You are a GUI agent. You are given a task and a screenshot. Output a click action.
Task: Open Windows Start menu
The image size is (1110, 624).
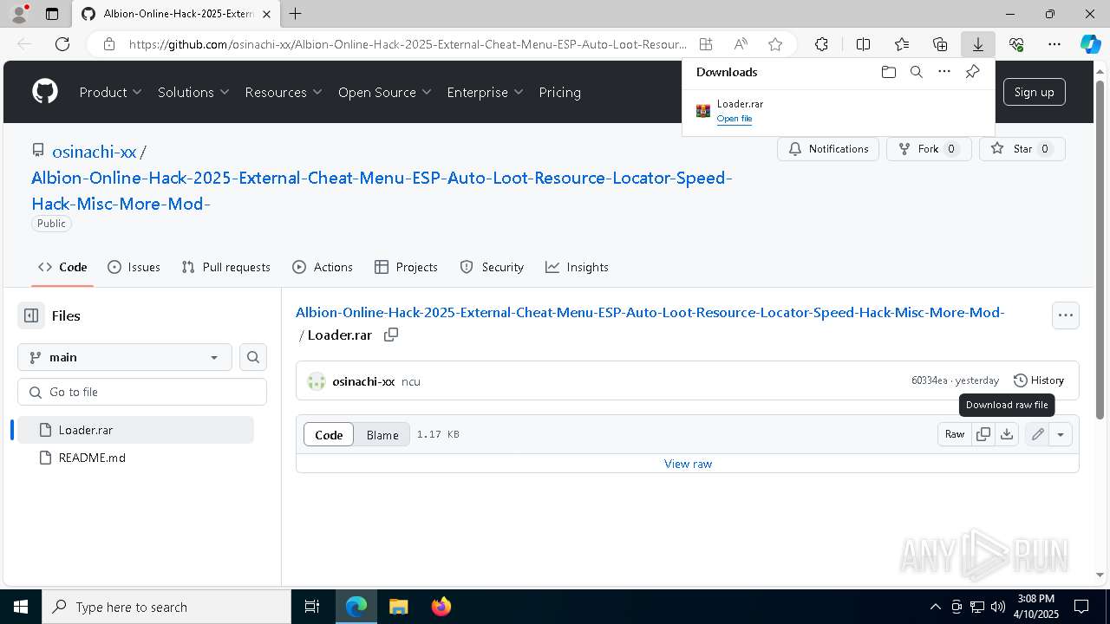point(20,607)
